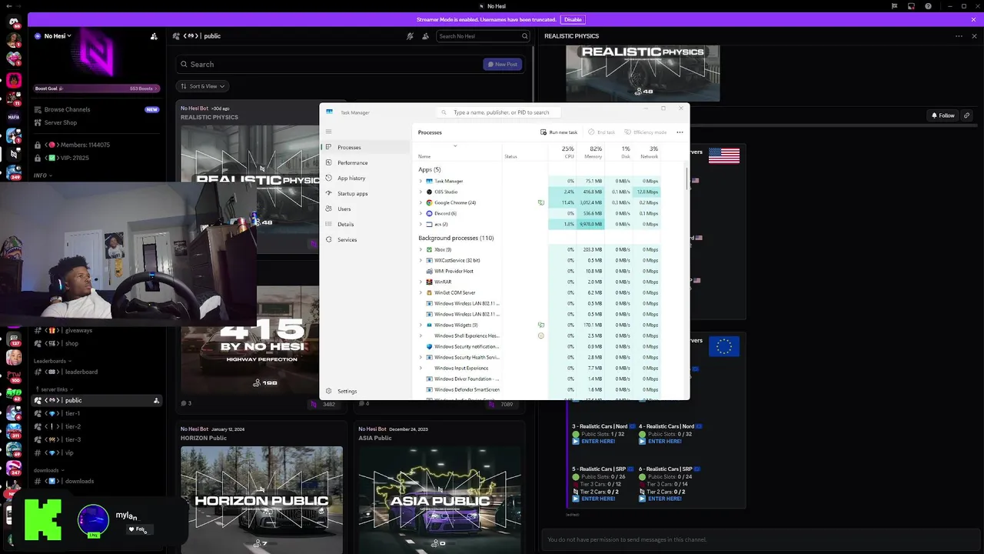Click notification settings bell icon in channel header
The height and width of the screenshot is (554, 984).
pos(411,36)
